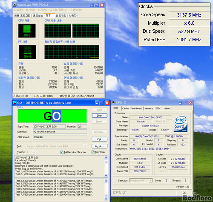This screenshot has width=213, height=202.
Task: Toggle Tray Icon checkbox in ORTHOS
Action: coord(93,152)
